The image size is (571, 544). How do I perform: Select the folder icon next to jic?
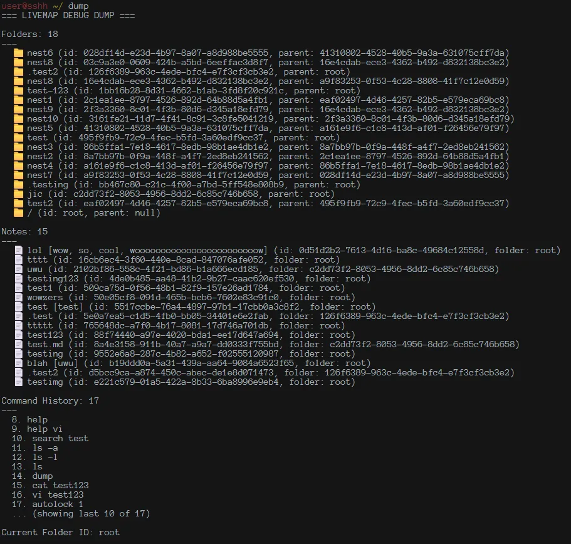pos(18,194)
